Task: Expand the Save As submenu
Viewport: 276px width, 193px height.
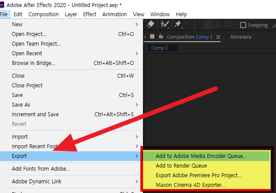Action: point(71,105)
